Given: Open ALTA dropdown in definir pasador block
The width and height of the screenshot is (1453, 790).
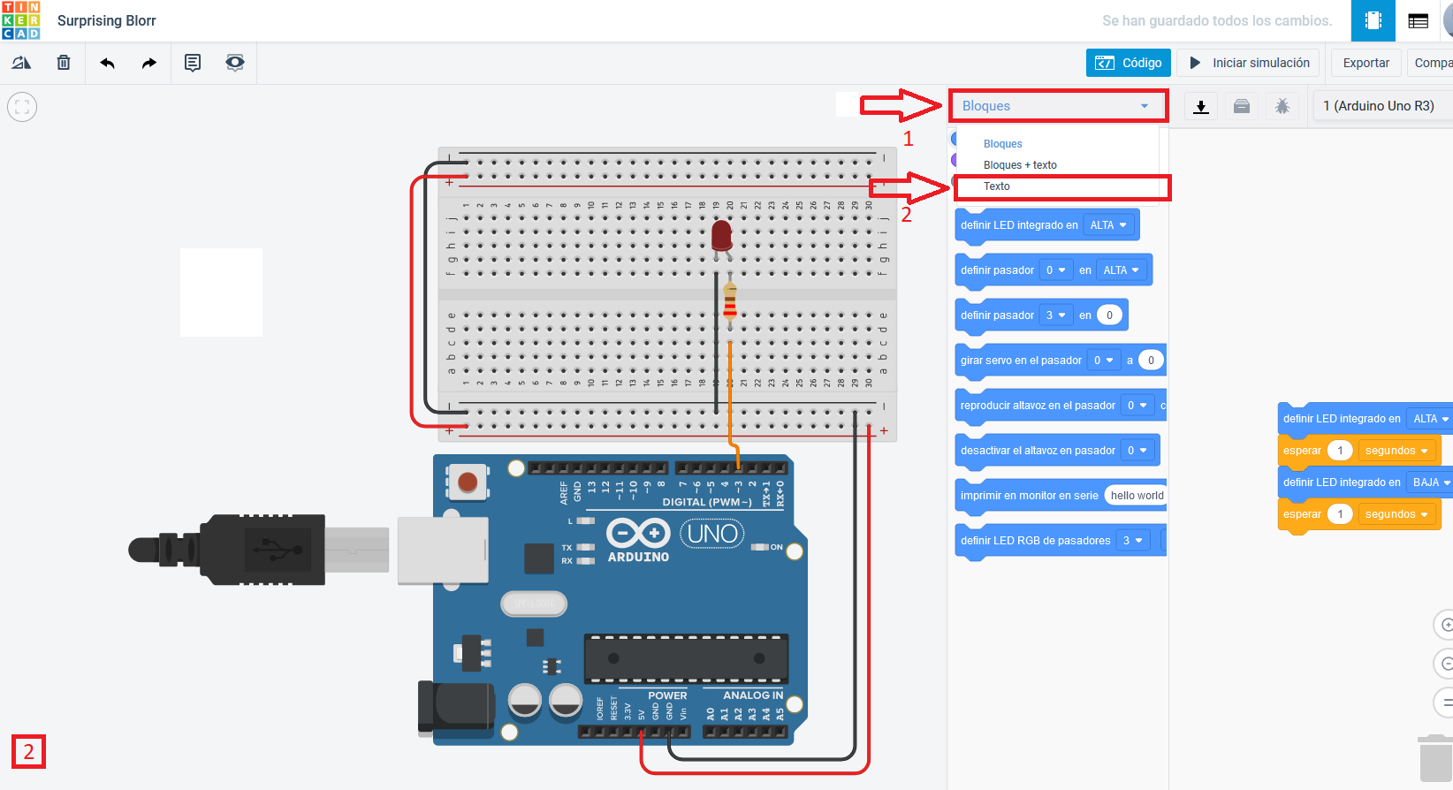Looking at the screenshot, I should tap(1122, 270).
